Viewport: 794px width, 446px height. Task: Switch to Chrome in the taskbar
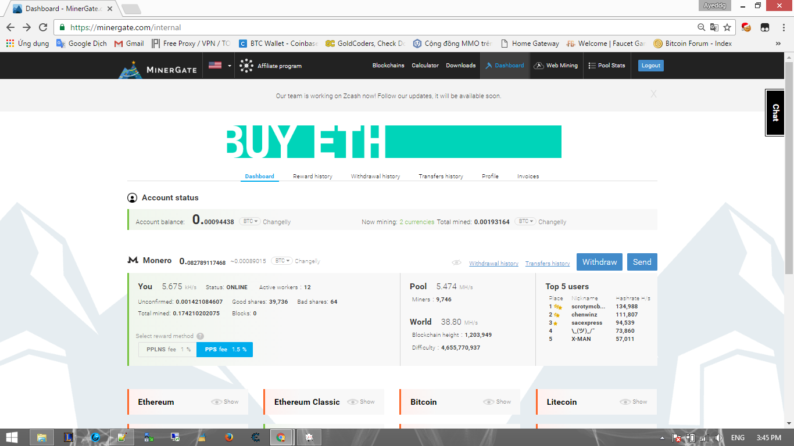pyautogui.click(x=281, y=437)
